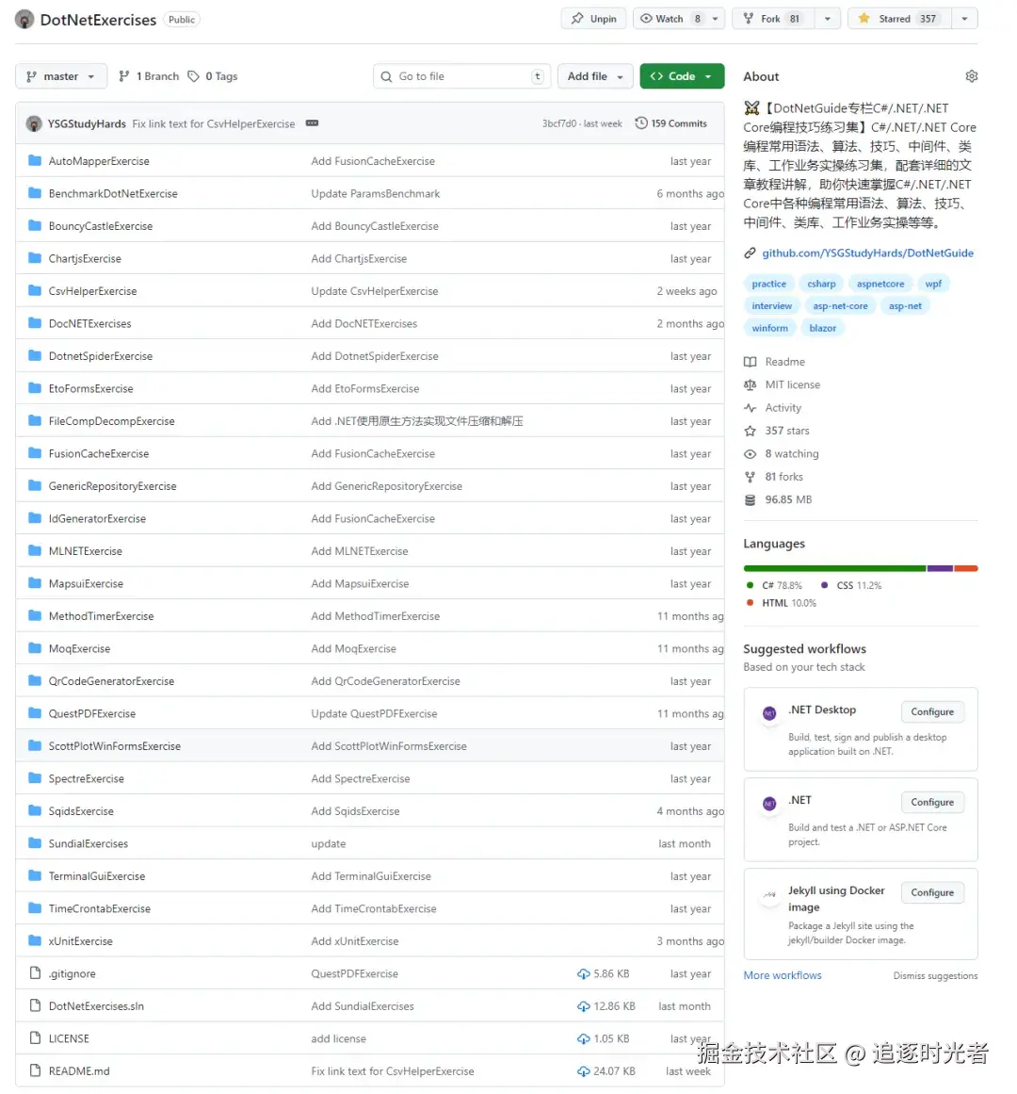Select the practice topic tag
The image size is (1017, 1094).
(x=768, y=284)
